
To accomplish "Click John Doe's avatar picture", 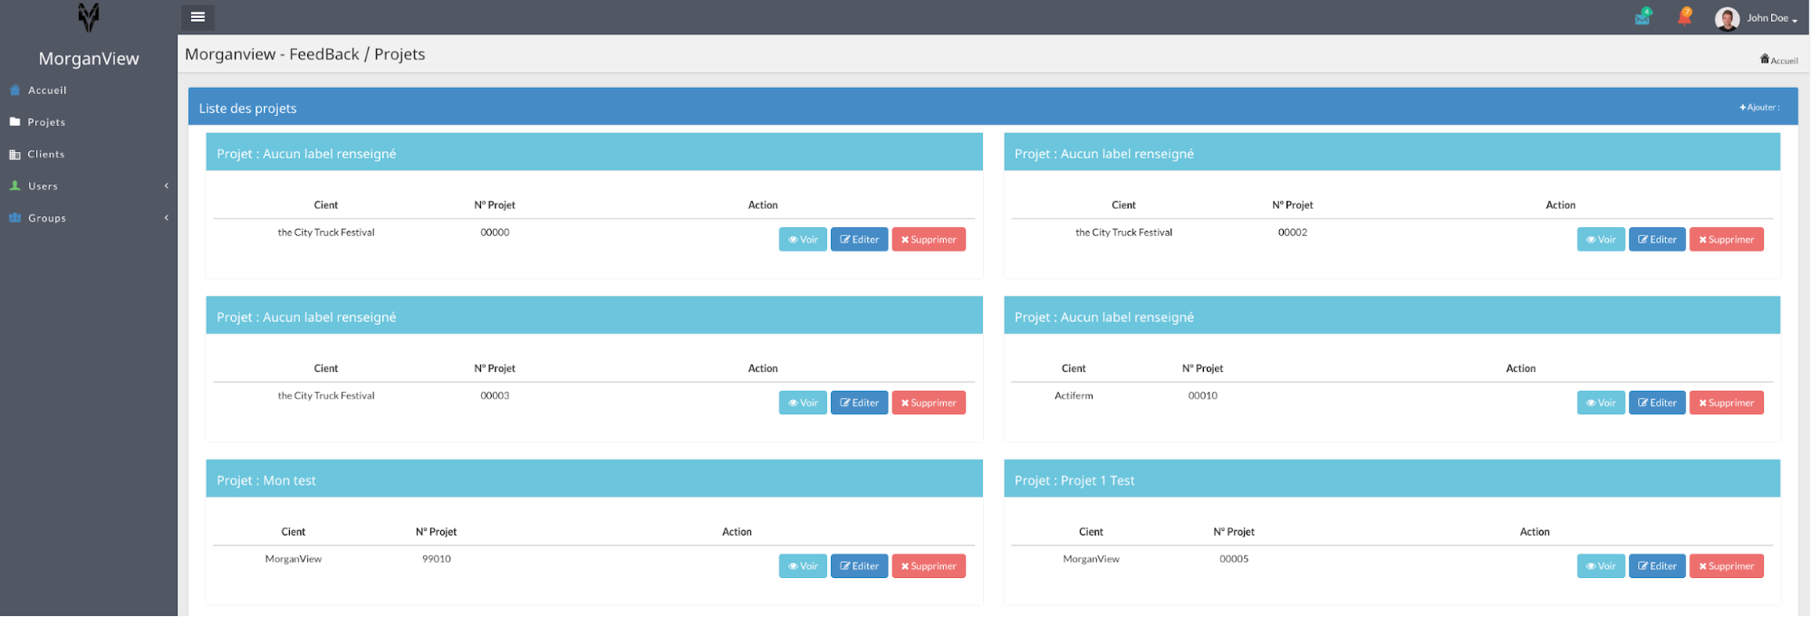I will point(1727,19).
